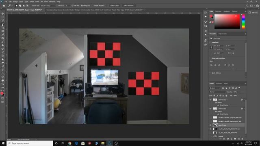Open the Actions panel play icon
The width and height of the screenshot is (260, 146).
206,17
